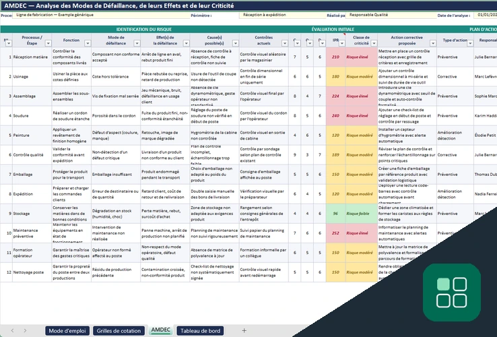Select 'Usure de l'outil de coupe non détectée' cell

214,76
